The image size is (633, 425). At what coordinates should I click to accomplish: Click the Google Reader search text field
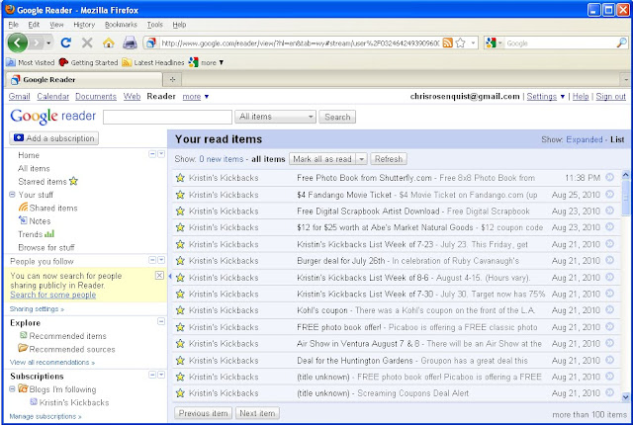point(167,117)
